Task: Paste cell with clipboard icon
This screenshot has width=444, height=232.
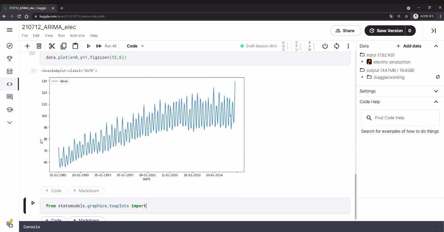Action: 75,46
